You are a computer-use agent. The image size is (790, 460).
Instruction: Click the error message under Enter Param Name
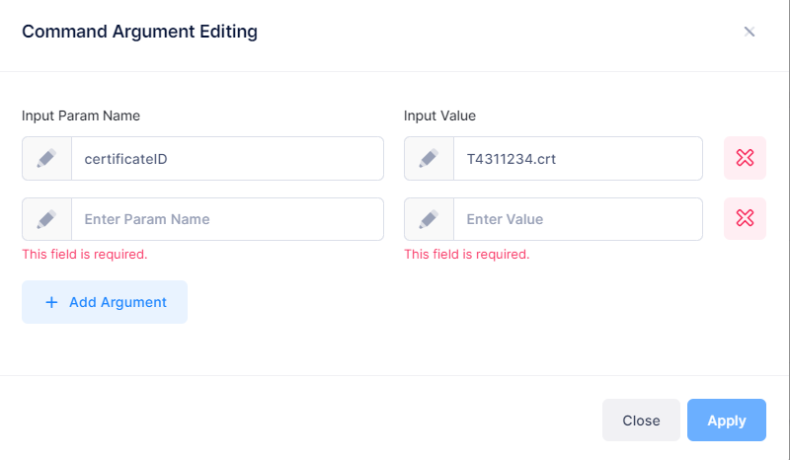(x=85, y=254)
